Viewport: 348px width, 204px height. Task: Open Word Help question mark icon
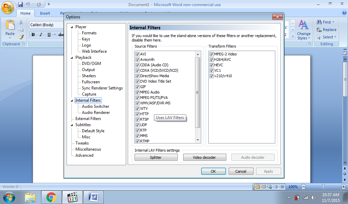(x=344, y=13)
